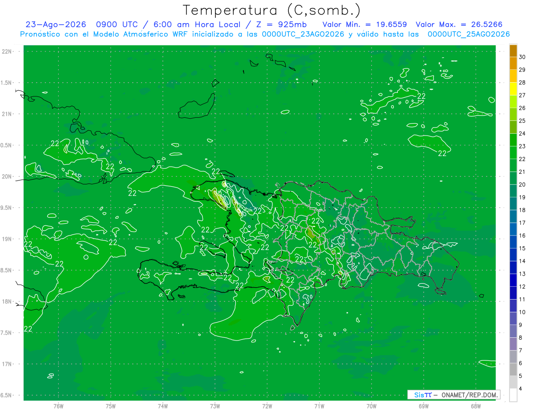Click legend value 4
Screen dimensions: 534x412
pyautogui.click(x=521, y=389)
